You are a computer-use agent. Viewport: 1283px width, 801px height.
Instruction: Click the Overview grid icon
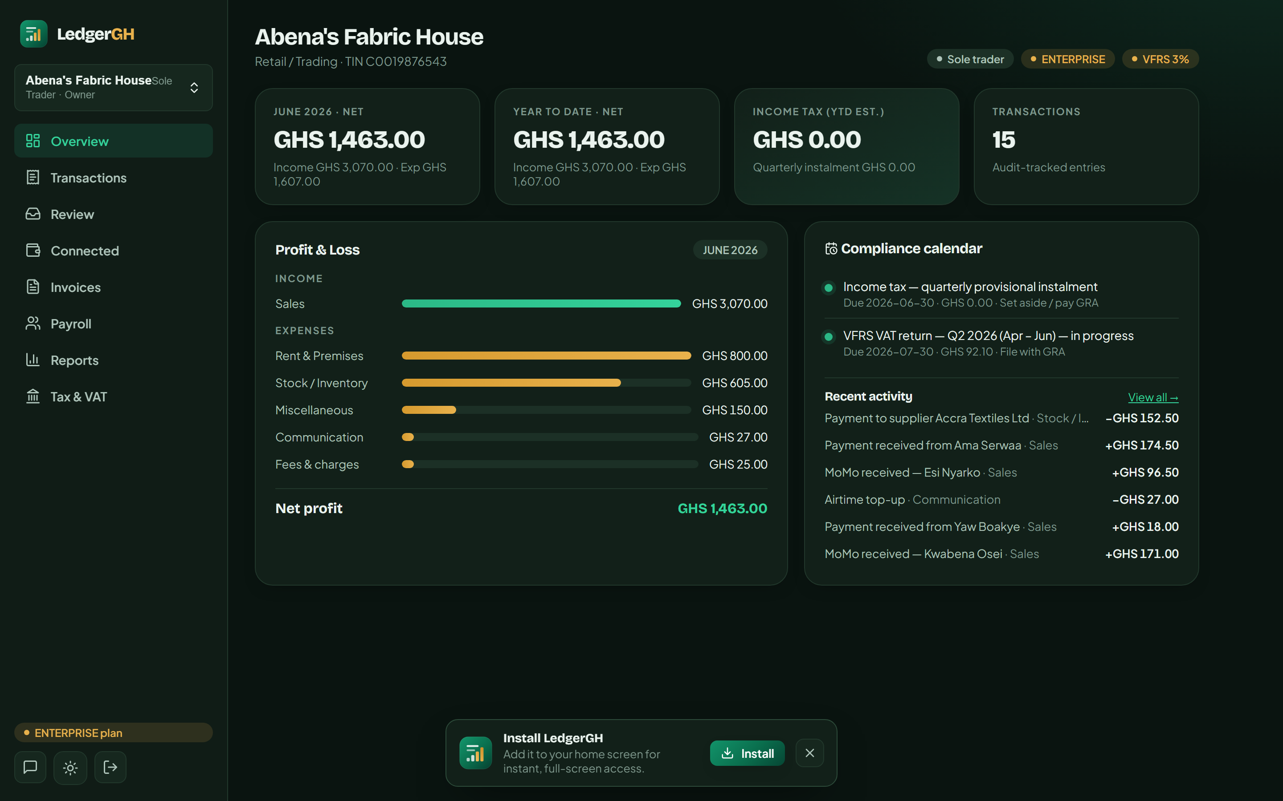pyautogui.click(x=33, y=141)
